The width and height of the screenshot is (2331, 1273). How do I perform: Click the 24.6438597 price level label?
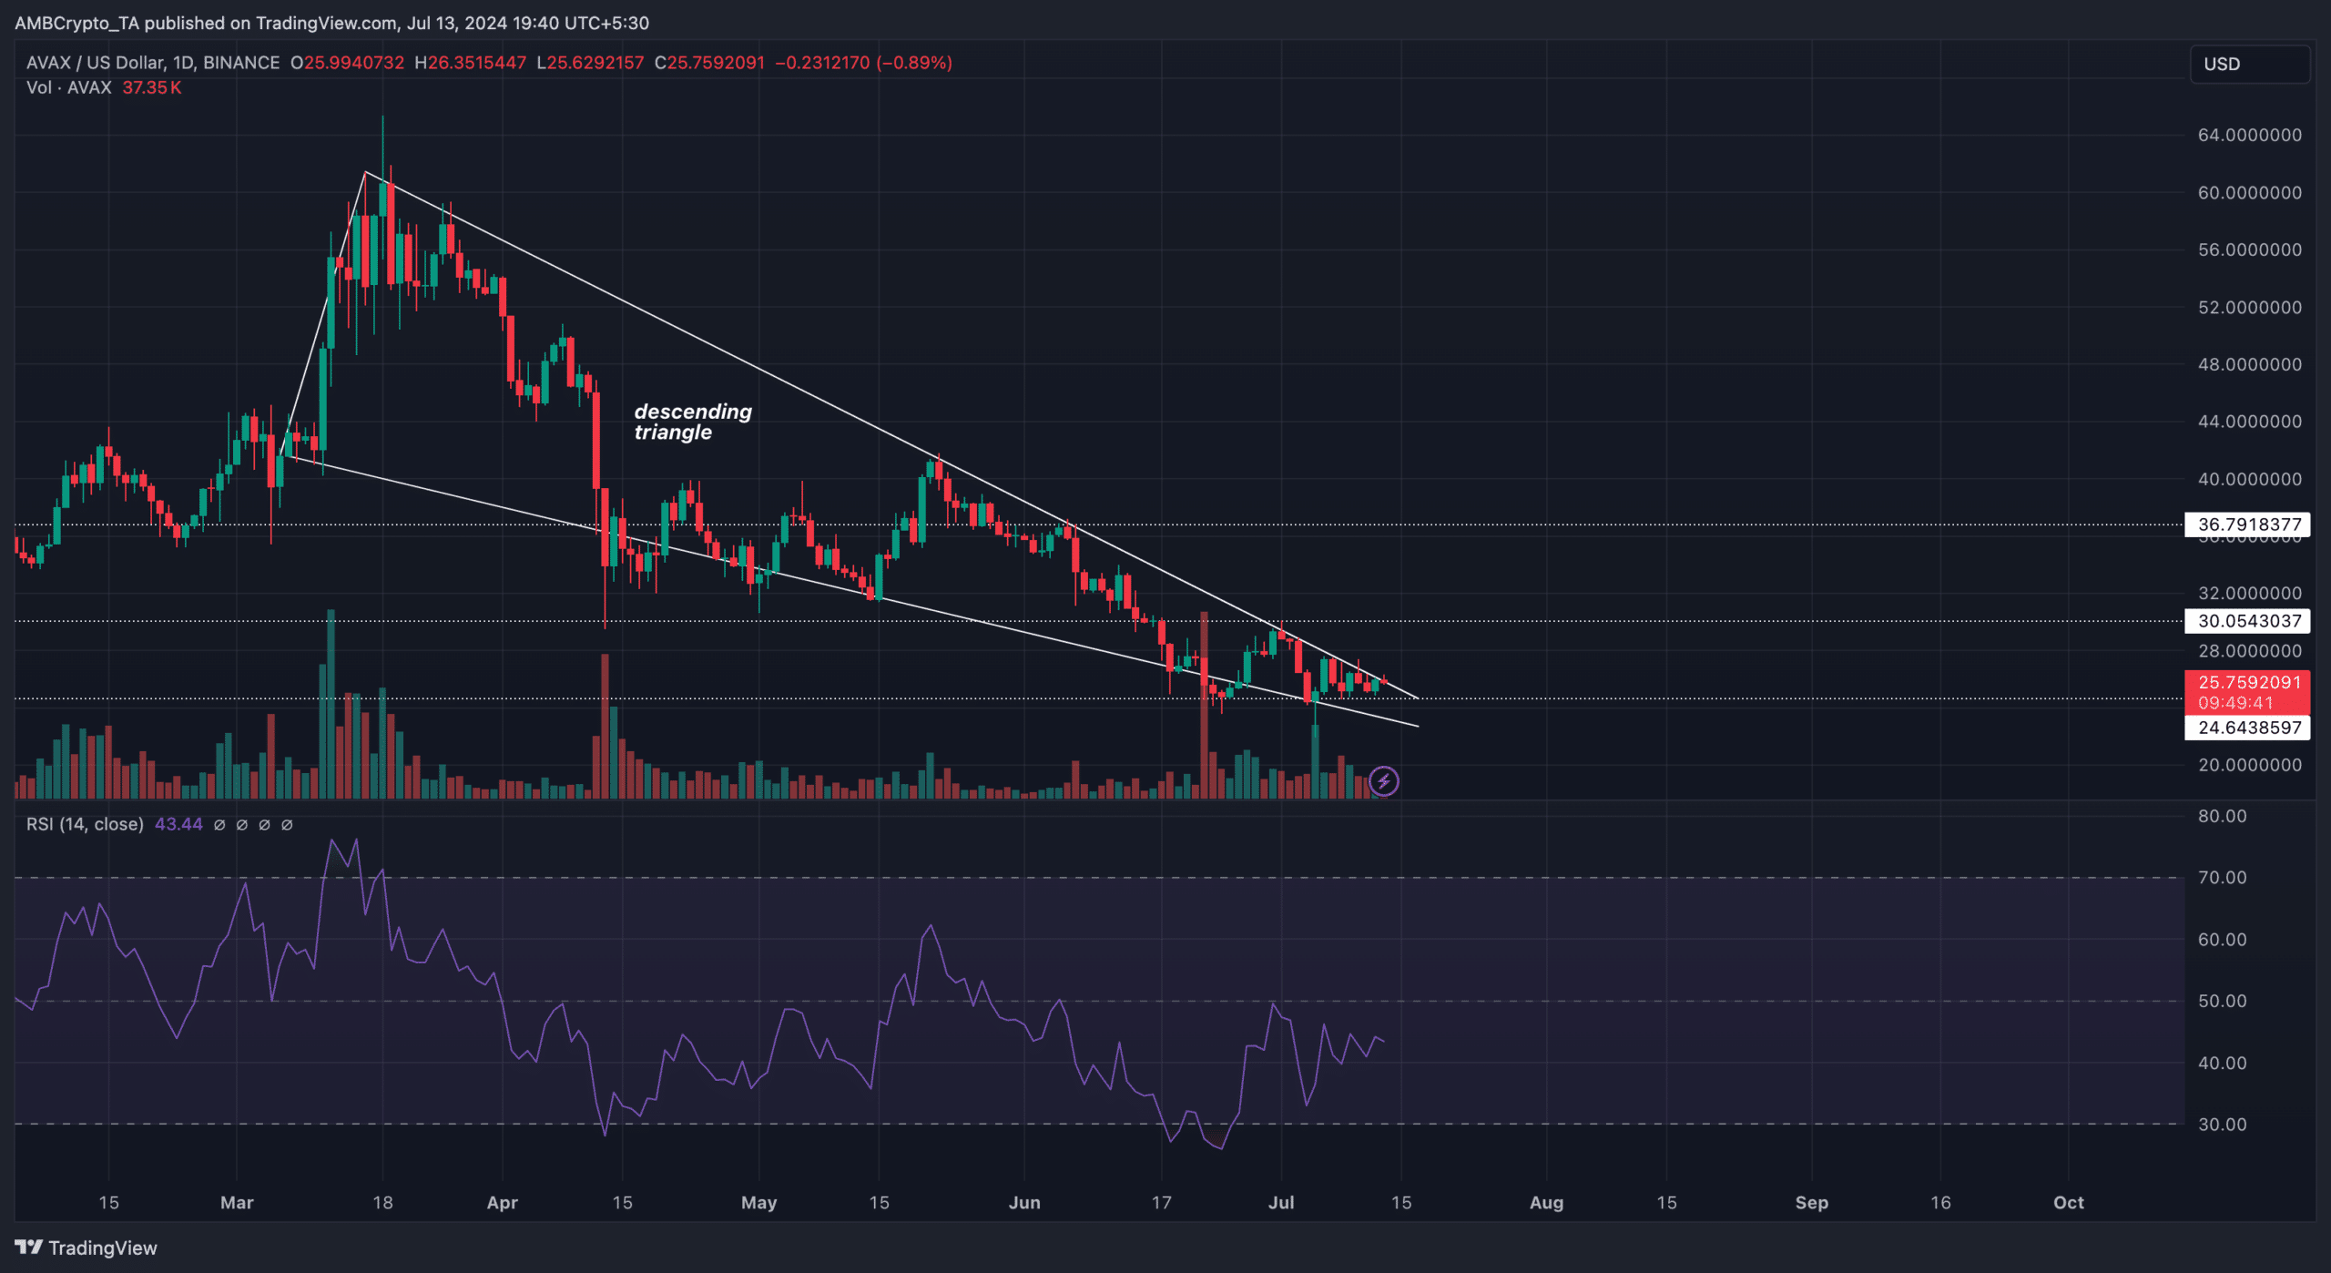tap(2249, 728)
